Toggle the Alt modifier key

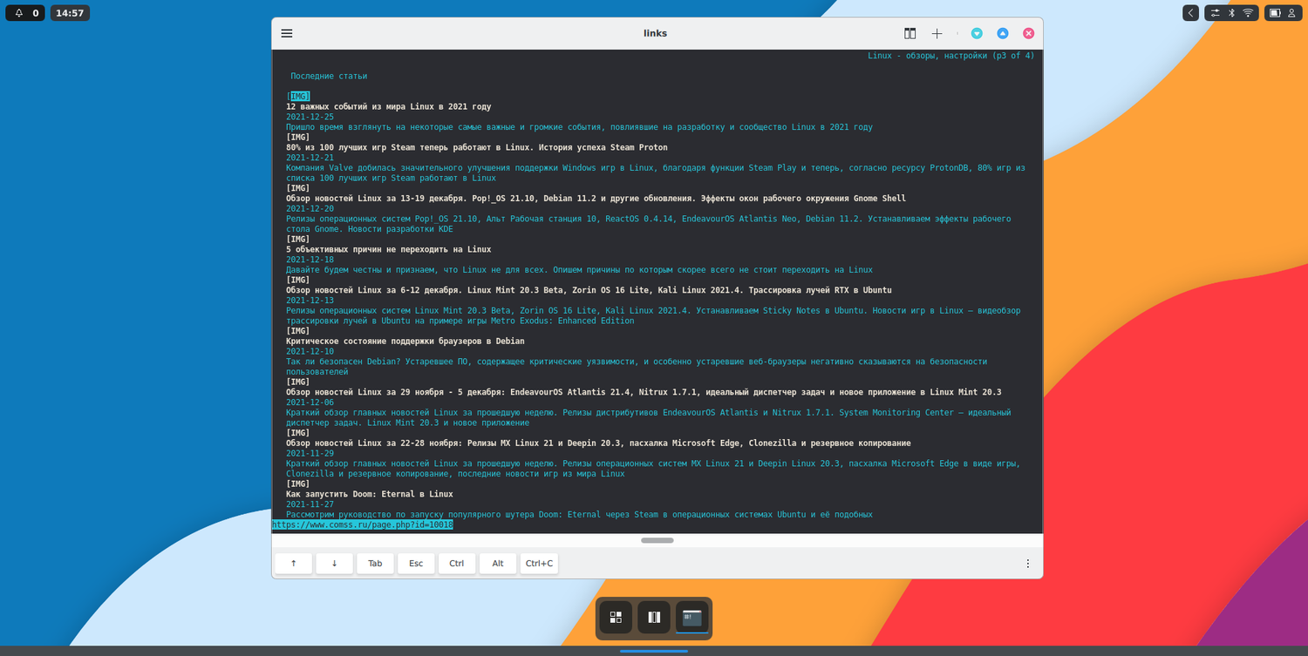point(498,564)
